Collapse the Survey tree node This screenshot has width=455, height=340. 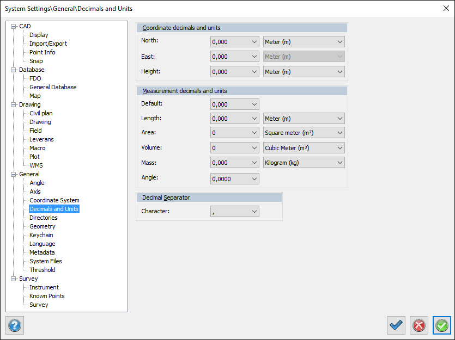[x=14, y=279]
